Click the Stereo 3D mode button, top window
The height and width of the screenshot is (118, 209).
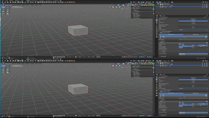[171, 35]
